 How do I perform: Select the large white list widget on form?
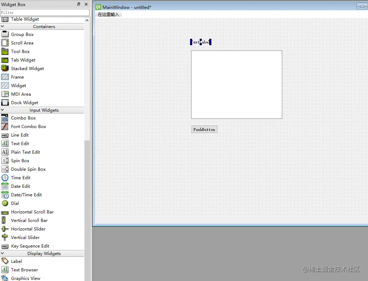pos(237,85)
